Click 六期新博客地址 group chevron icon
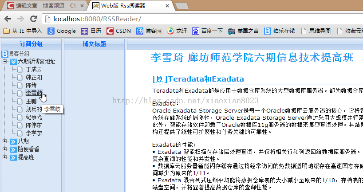The height and width of the screenshot is (192, 363). (13, 62)
